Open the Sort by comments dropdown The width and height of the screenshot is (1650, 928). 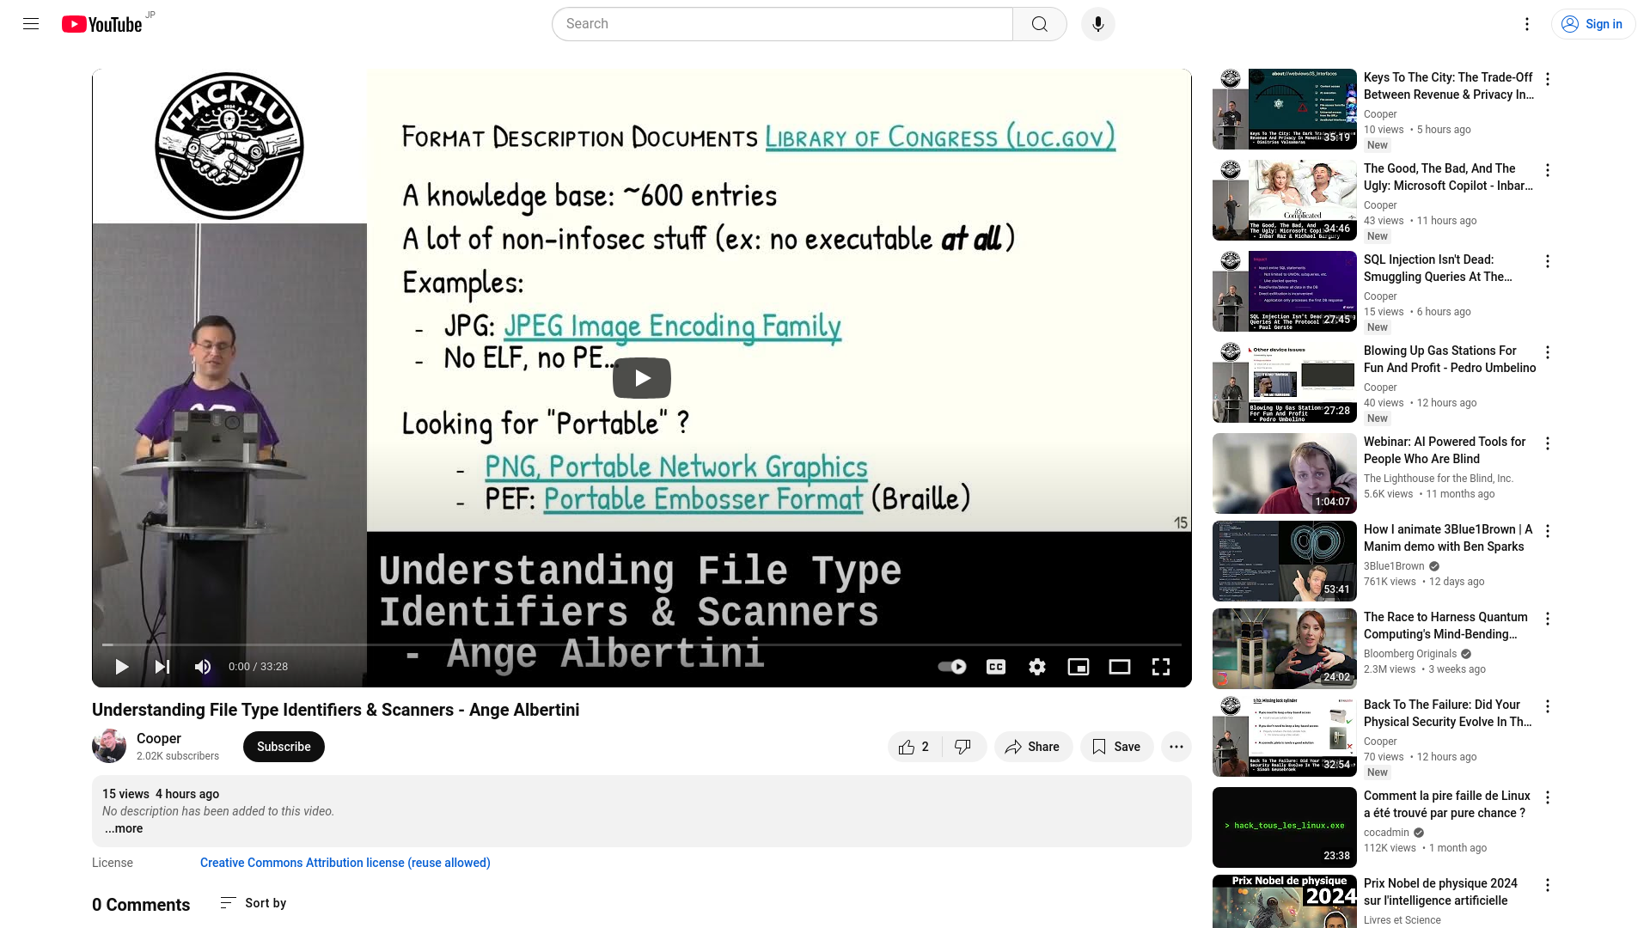[x=254, y=903]
